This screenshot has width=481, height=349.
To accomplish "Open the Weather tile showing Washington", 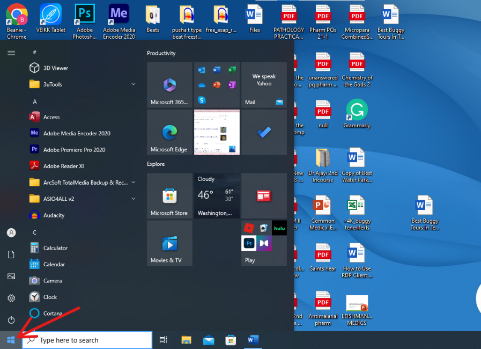I will point(217,195).
